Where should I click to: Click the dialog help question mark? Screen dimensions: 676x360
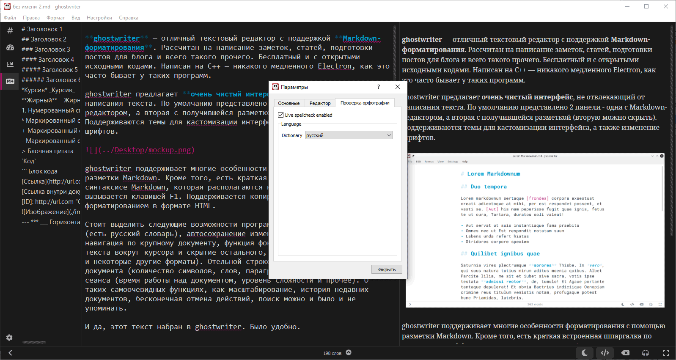click(x=379, y=87)
